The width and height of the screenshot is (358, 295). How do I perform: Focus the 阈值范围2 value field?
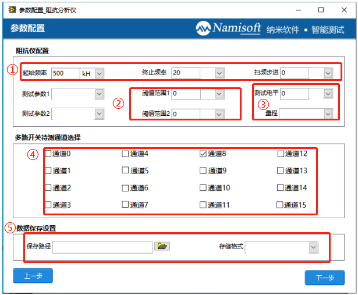point(186,114)
